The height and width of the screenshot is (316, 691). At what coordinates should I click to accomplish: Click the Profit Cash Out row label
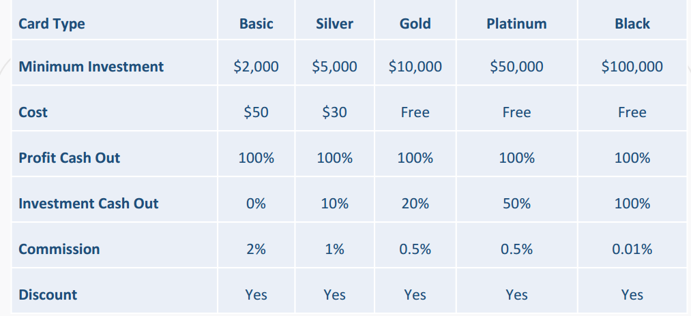pyautogui.click(x=70, y=158)
